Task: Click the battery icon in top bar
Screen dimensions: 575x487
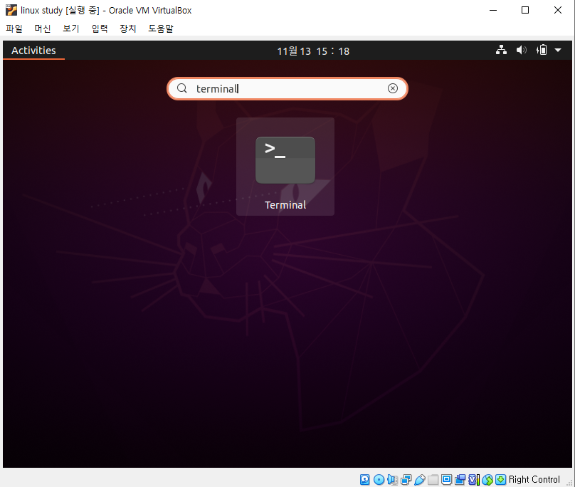Action: pos(542,50)
